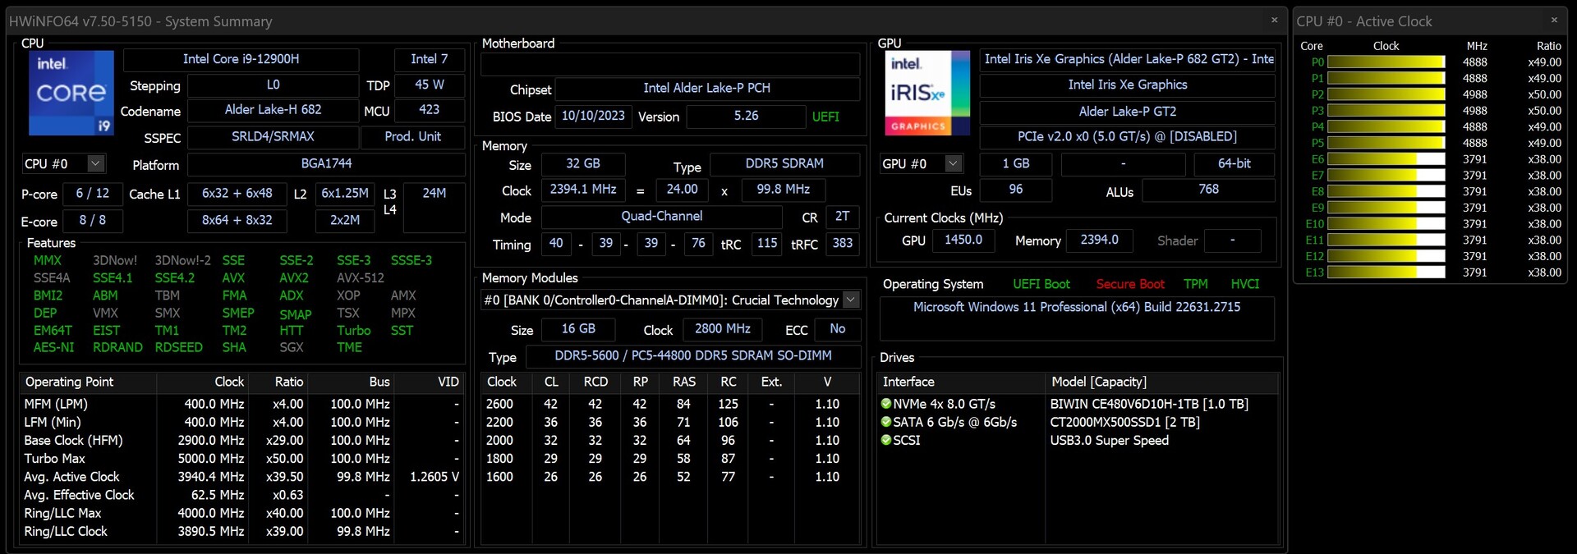Open the GPU #0 selector dropdown
Screen dimensions: 1577x554
click(954, 164)
